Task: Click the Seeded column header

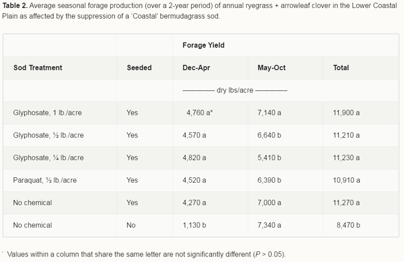Action: [x=139, y=68]
